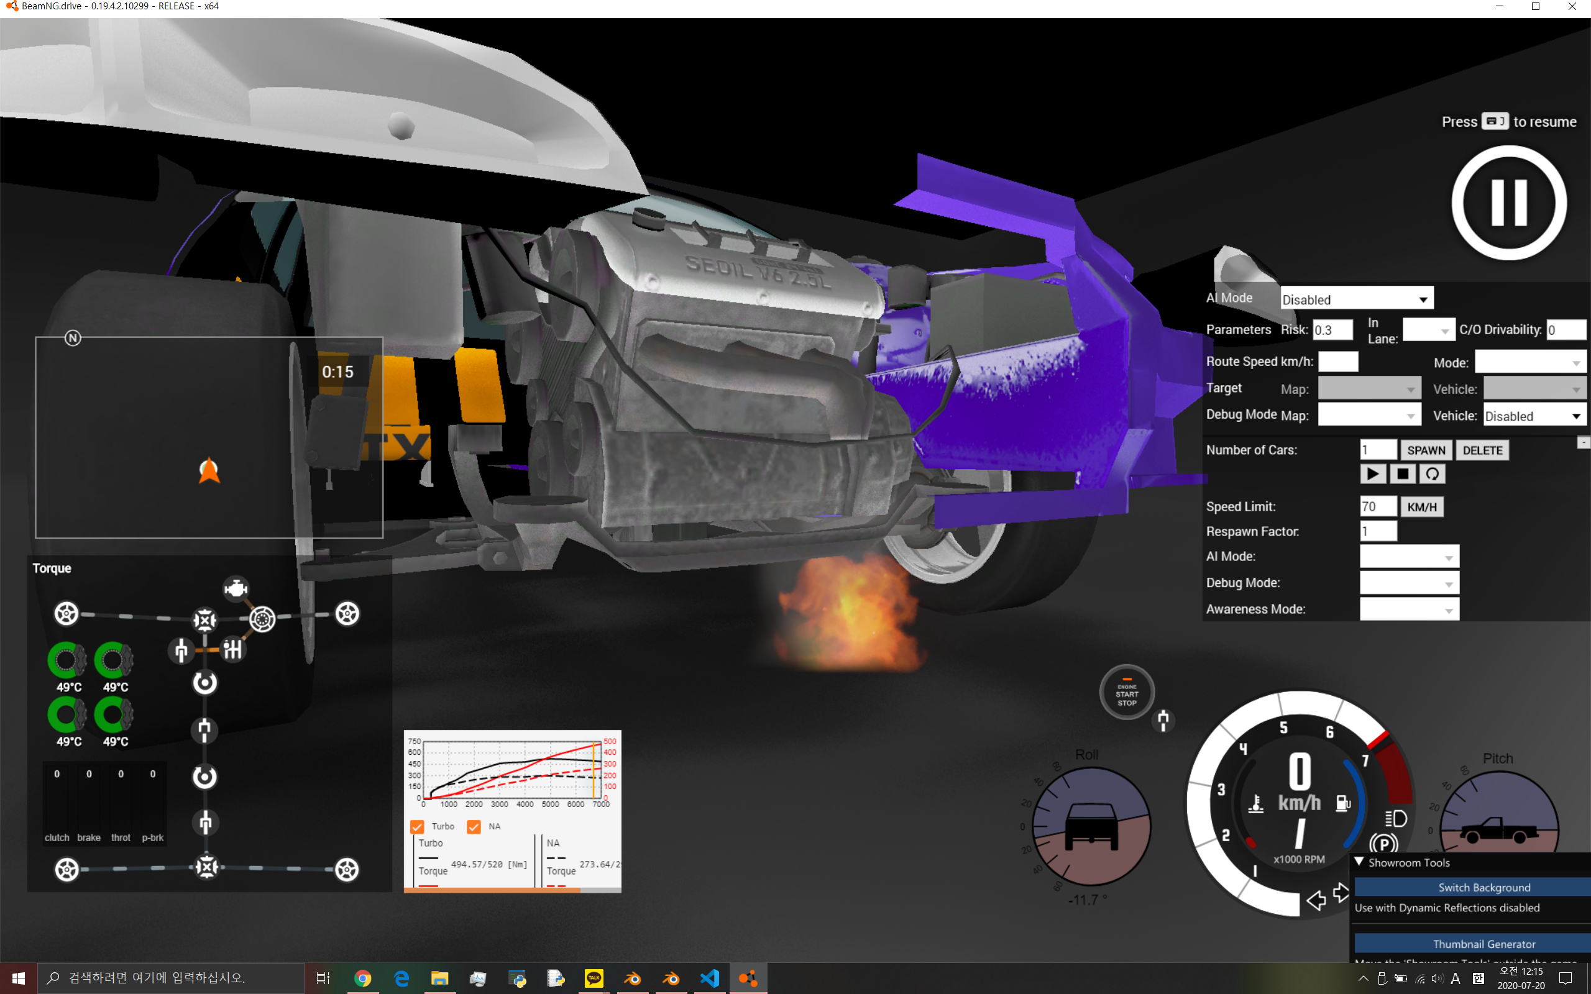1591x994 pixels.
Task: Click the clutch disc icon in drivetrain
Action: click(x=262, y=619)
